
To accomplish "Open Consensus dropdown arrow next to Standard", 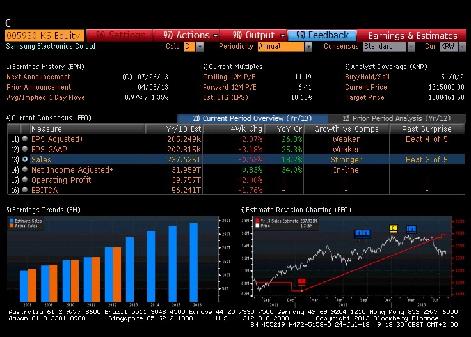I will tap(411, 47).
